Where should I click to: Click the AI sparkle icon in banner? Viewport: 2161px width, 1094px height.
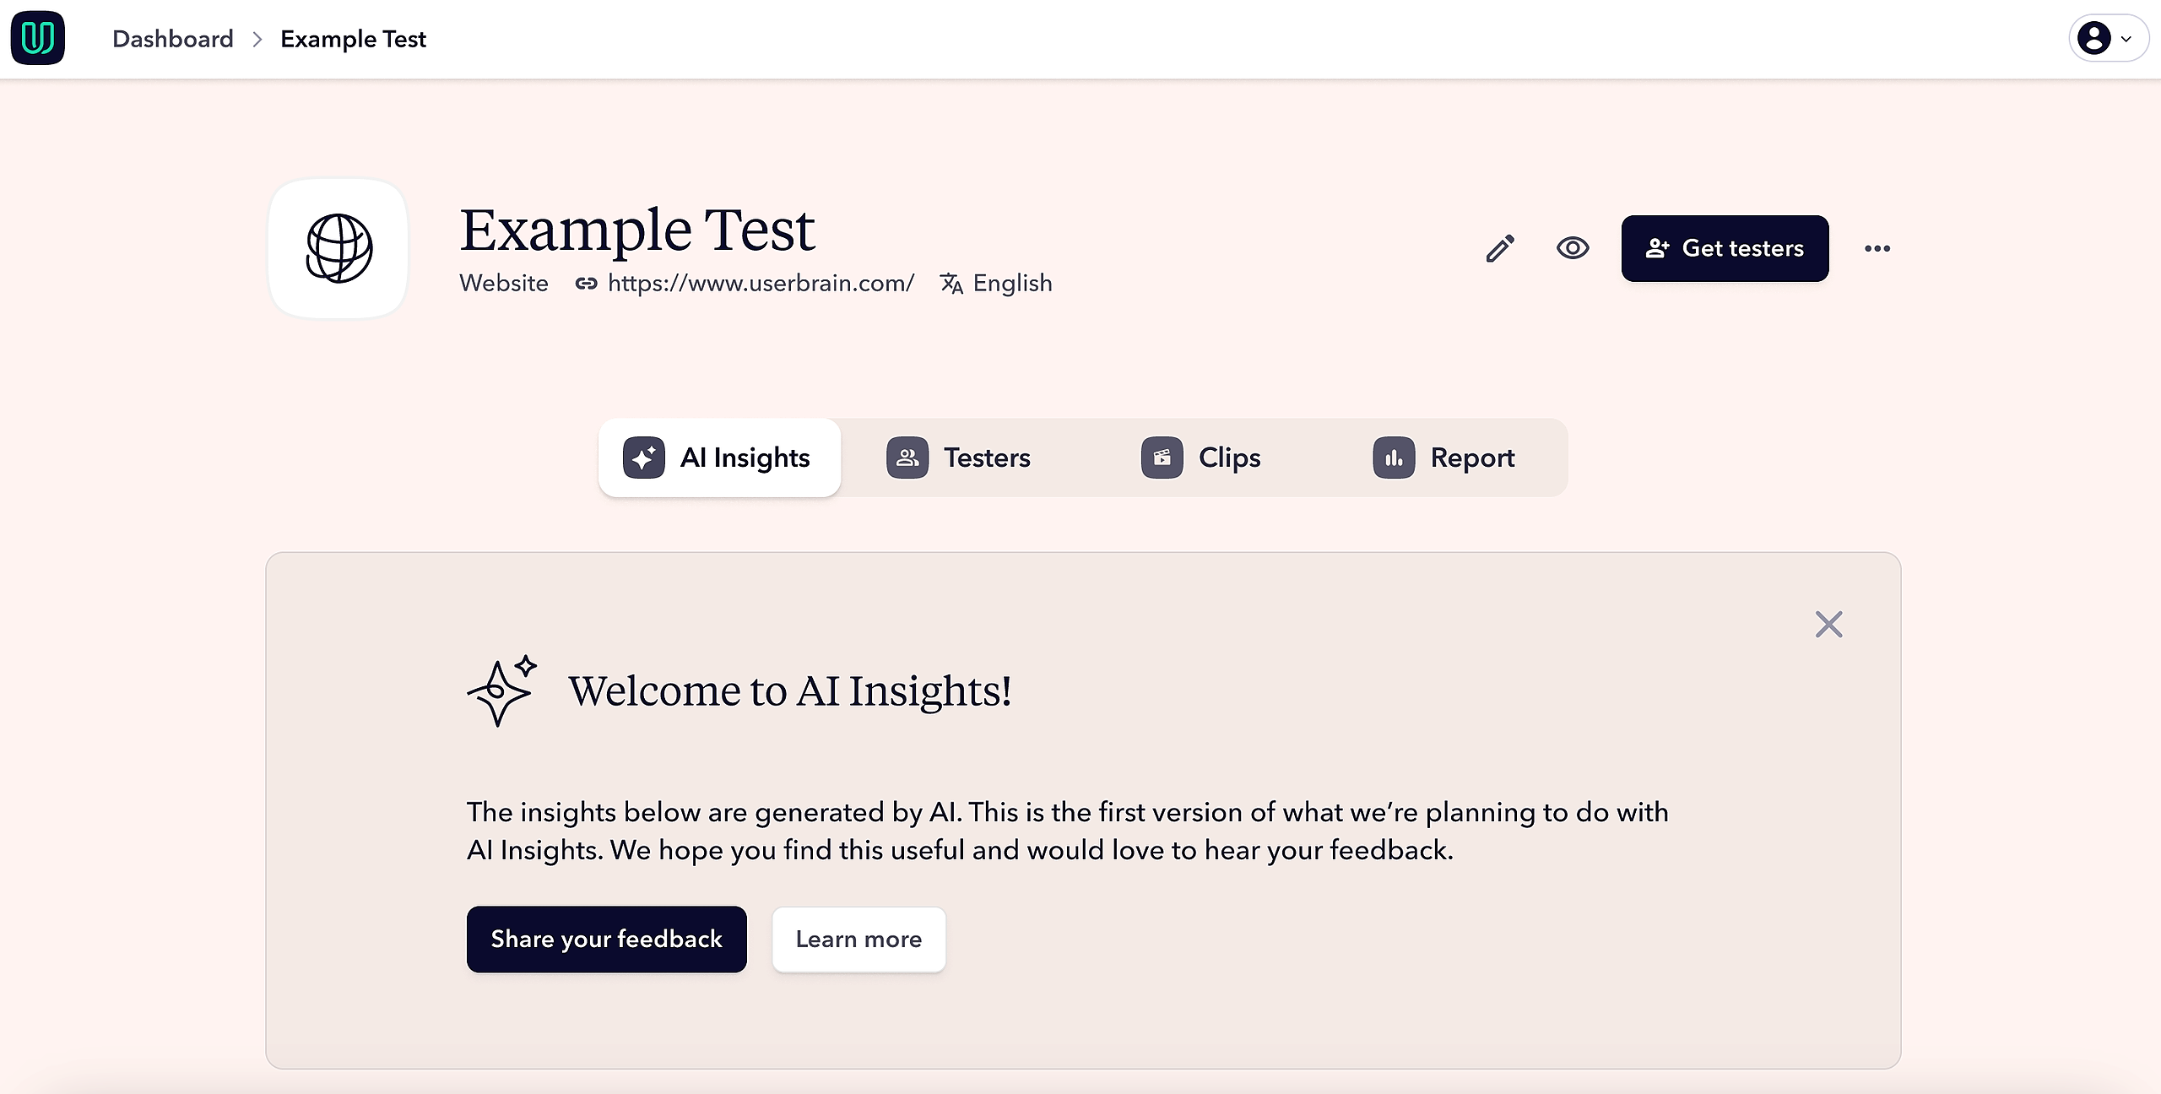[x=502, y=691]
